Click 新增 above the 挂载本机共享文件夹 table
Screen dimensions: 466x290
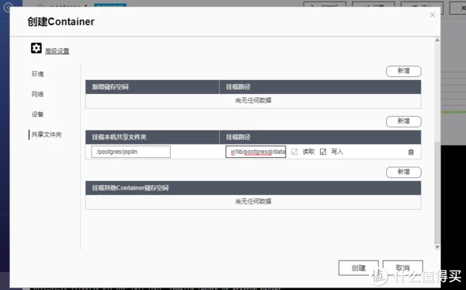pos(404,121)
